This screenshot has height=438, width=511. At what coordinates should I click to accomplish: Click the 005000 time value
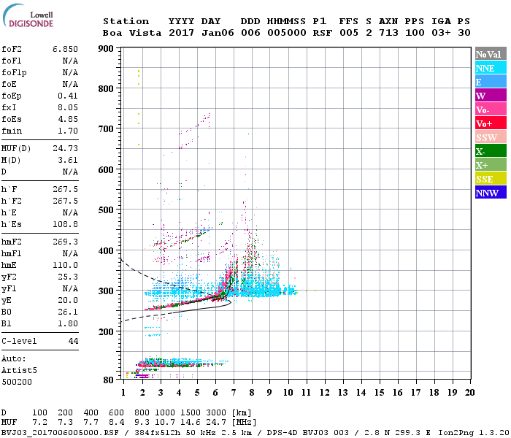[x=287, y=33]
